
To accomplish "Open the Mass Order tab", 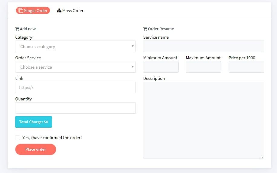I will [70, 11].
